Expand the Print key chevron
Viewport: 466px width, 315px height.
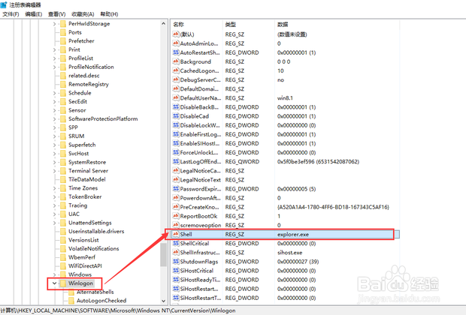(x=54, y=49)
